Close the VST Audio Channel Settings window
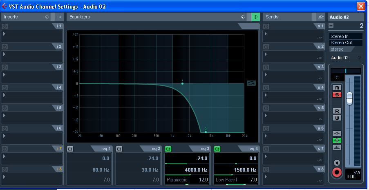 360,7
